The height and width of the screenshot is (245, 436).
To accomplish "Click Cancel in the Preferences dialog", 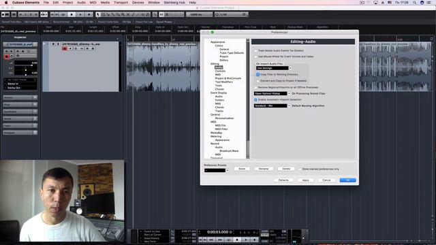I will tap(326, 180).
